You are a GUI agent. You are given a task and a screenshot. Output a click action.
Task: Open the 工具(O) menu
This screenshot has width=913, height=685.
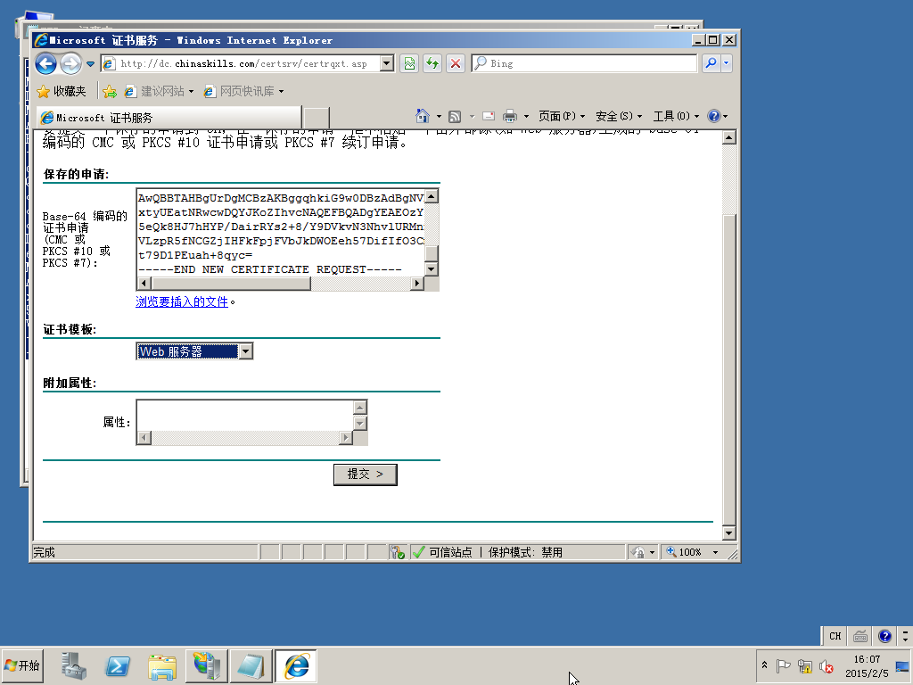pos(676,117)
